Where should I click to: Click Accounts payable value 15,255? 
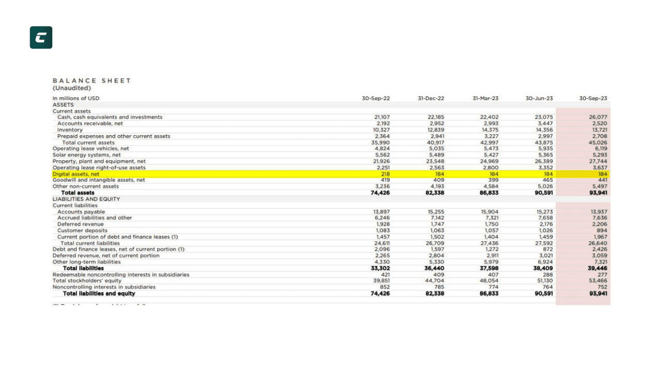tap(436, 212)
